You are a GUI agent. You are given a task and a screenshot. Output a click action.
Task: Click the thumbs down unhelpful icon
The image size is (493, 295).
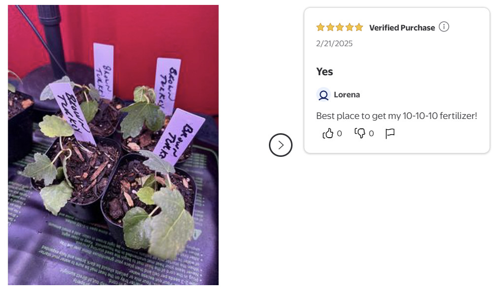tap(360, 133)
